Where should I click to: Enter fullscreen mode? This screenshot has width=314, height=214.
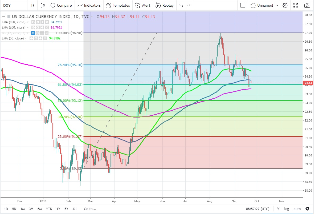pyautogui.click(x=296, y=5)
